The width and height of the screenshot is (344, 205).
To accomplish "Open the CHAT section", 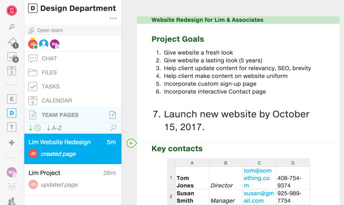I will (x=49, y=59).
